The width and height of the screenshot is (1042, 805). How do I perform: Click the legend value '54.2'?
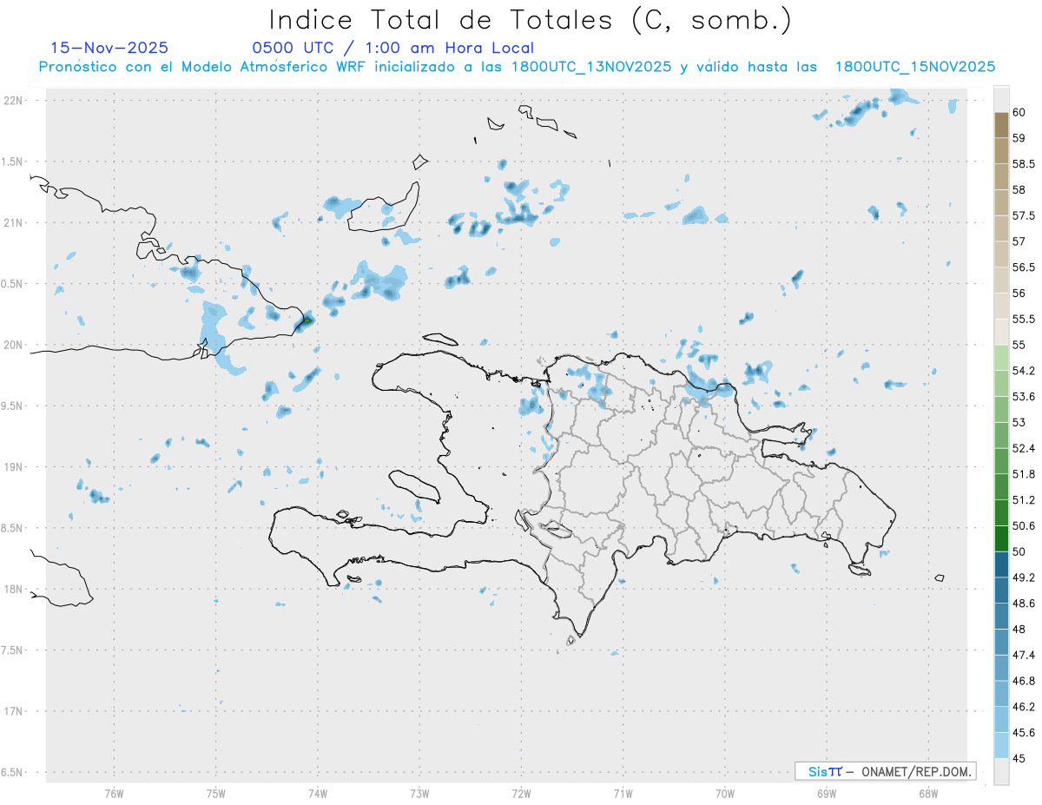(1024, 371)
